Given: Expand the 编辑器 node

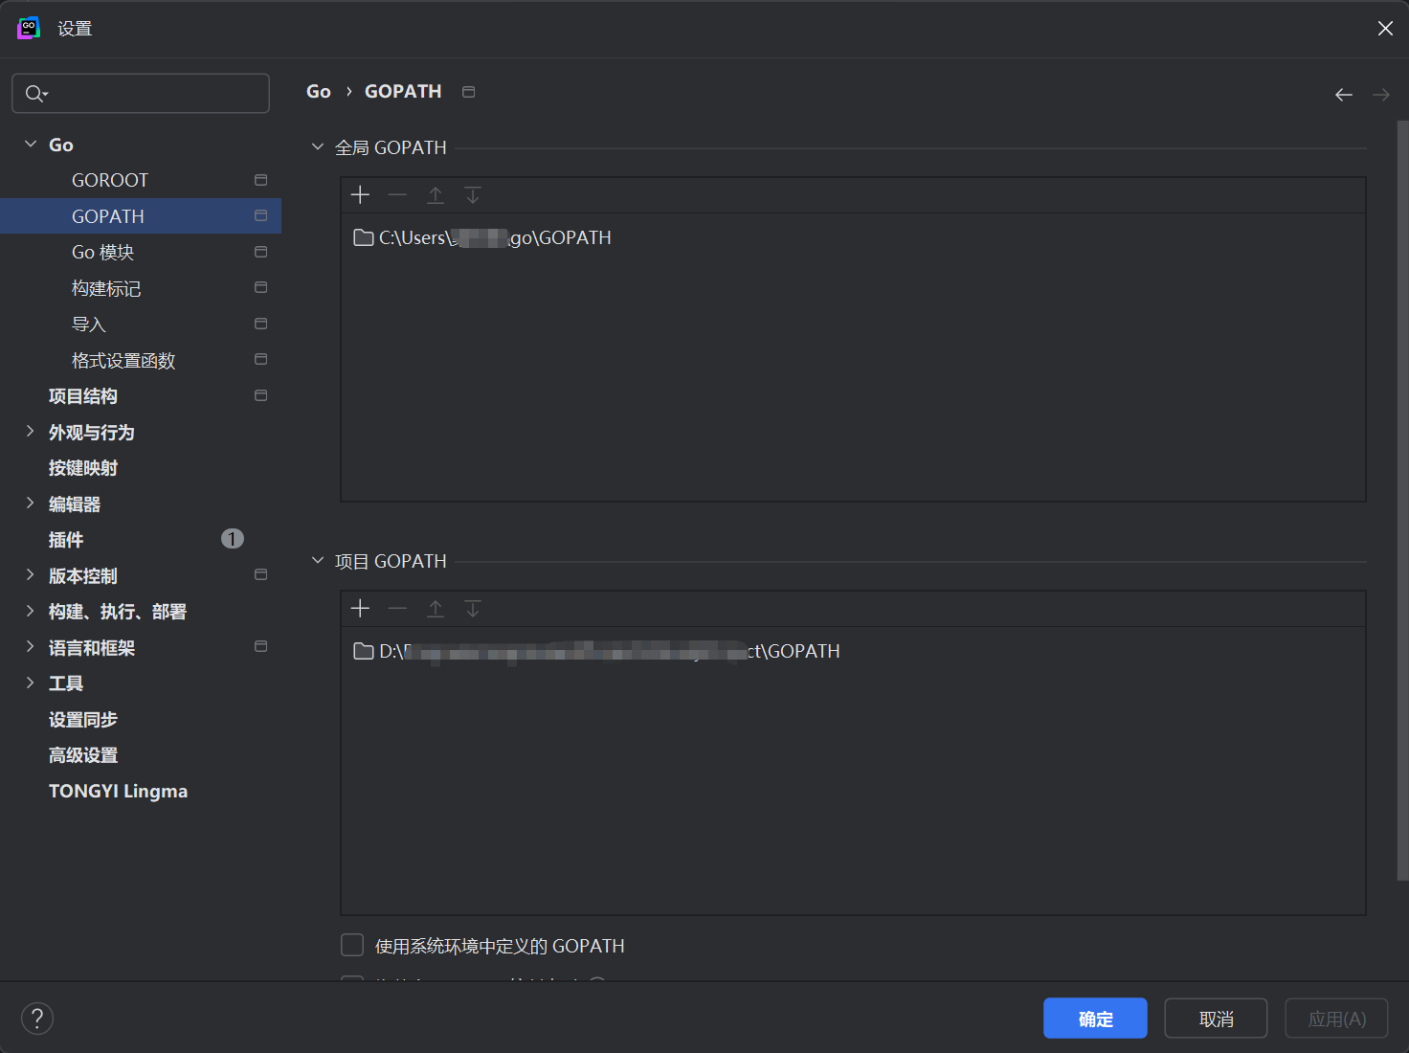Looking at the screenshot, I should point(31,504).
